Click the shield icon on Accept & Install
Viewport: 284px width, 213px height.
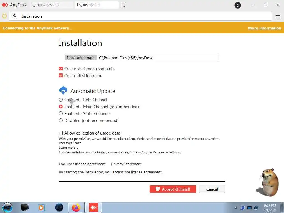[158, 189]
